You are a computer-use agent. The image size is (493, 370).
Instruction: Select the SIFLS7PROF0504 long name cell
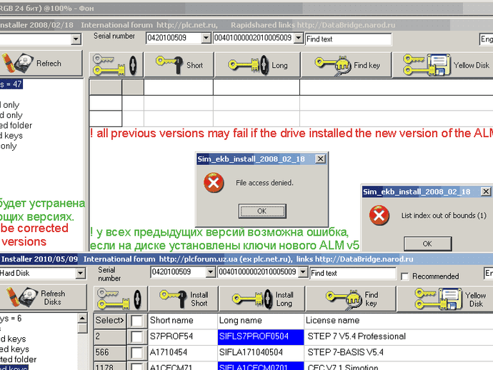click(261, 337)
